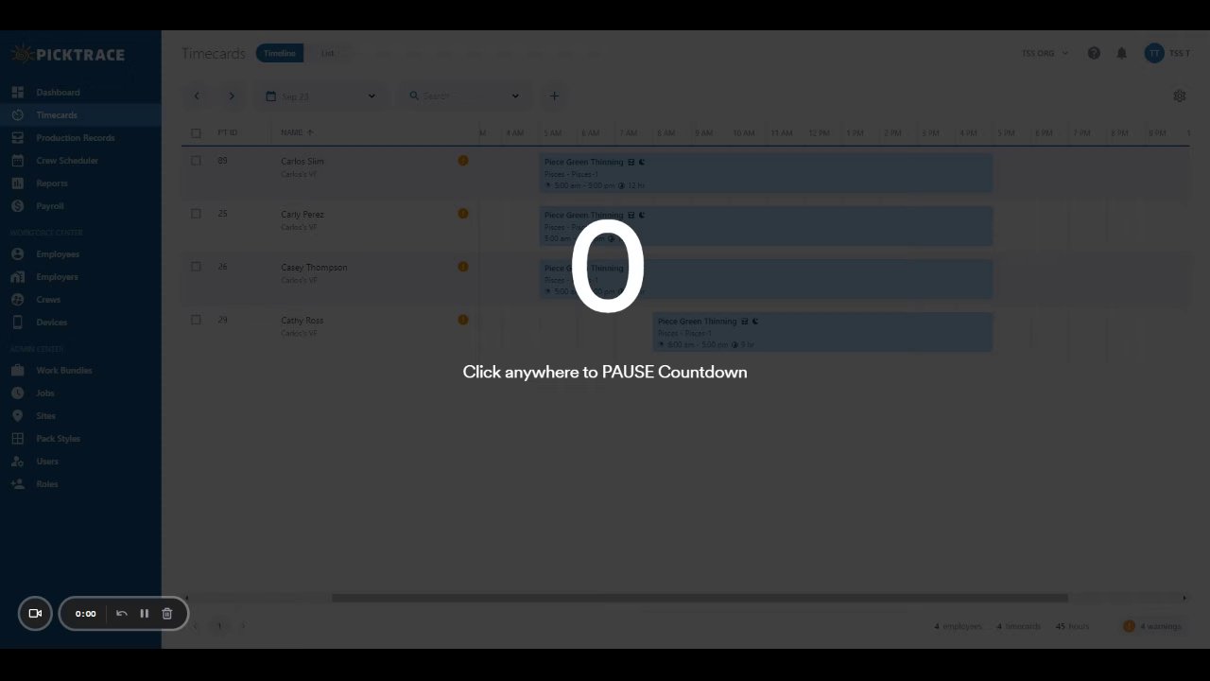Click the Timecards page title

[x=214, y=53]
